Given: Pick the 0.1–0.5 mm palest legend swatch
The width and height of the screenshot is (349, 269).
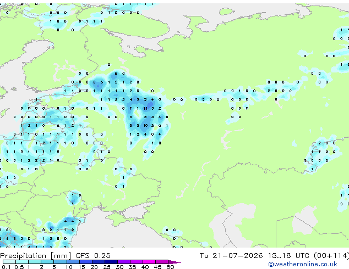Looking at the screenshot, I should [9, 262].
